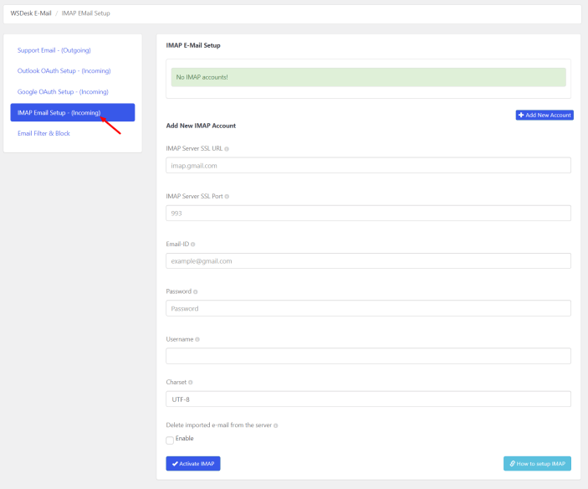This screenshot has width=588, height=489.
Task: Focus the Username input field
Action: point(368,356)
